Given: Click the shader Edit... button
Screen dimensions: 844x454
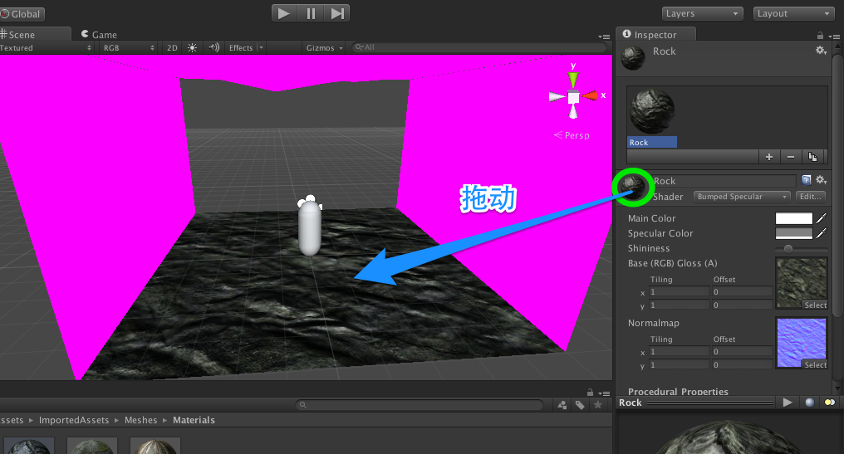Looking at the screenshot, I should coord(810,197).
